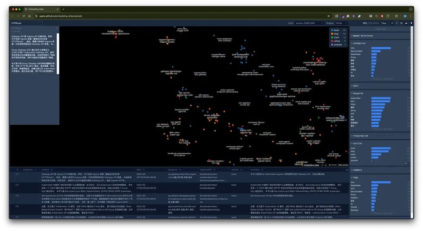Reload the page
This screenshot has width=423, height=231.
(x=24, y=16)
